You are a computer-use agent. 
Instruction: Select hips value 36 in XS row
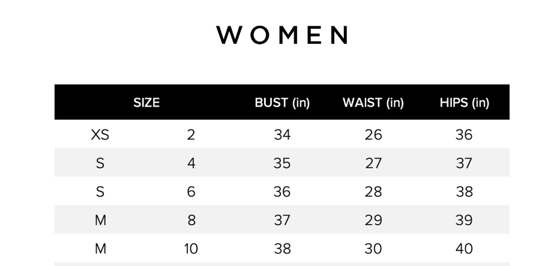pyautogui.click(x=464, y=135)
